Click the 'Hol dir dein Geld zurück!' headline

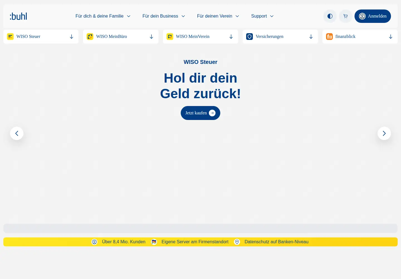coord(200,86)
